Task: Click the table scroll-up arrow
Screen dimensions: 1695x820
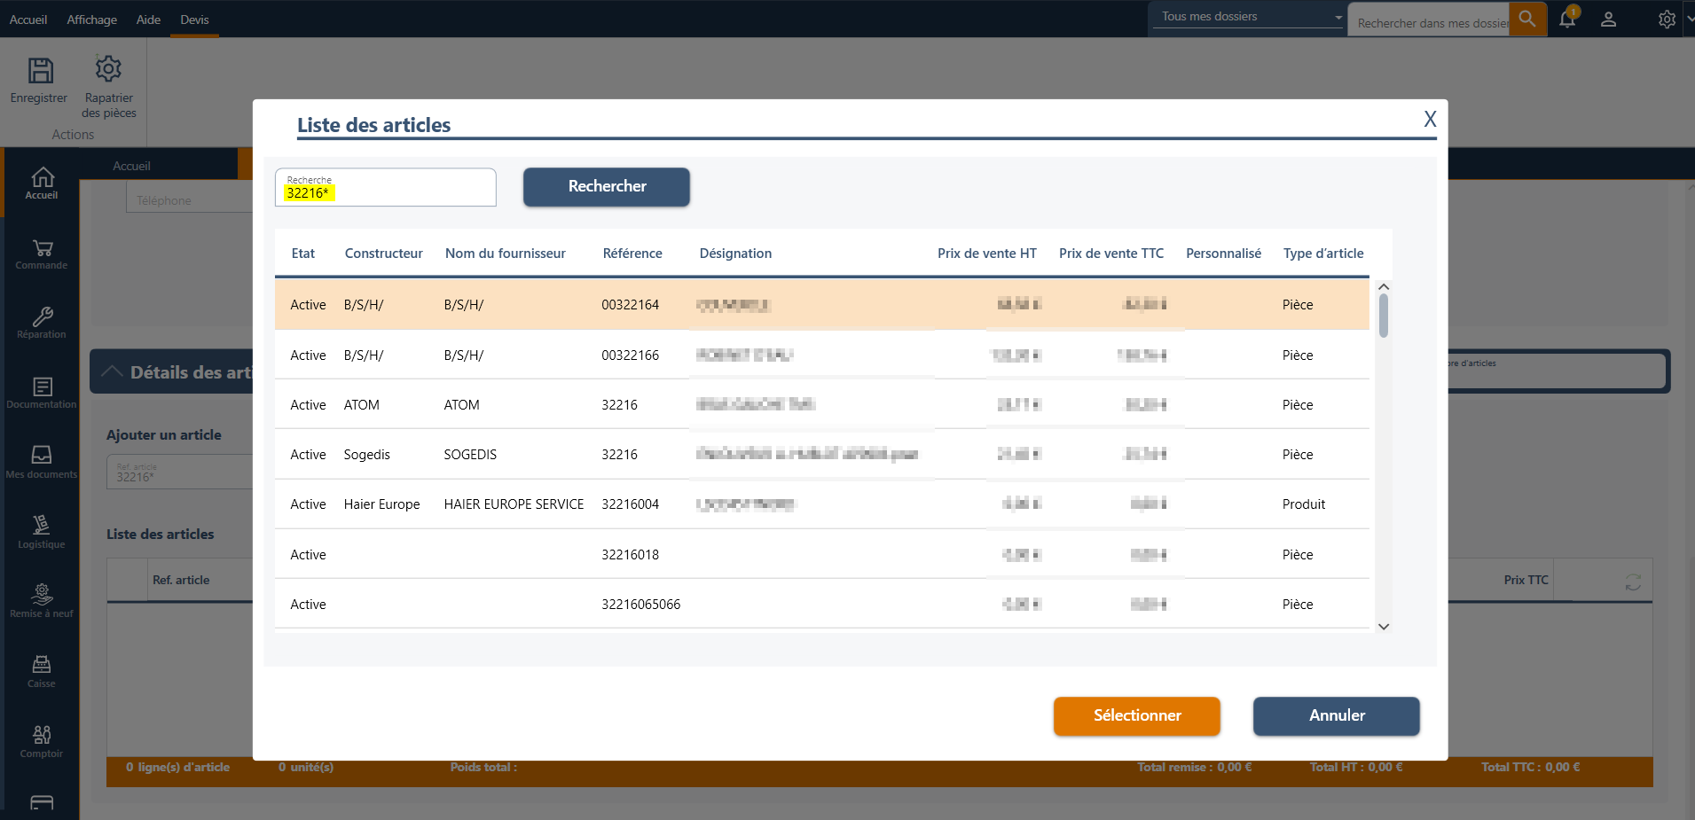Action: (x=1384, y=287)
